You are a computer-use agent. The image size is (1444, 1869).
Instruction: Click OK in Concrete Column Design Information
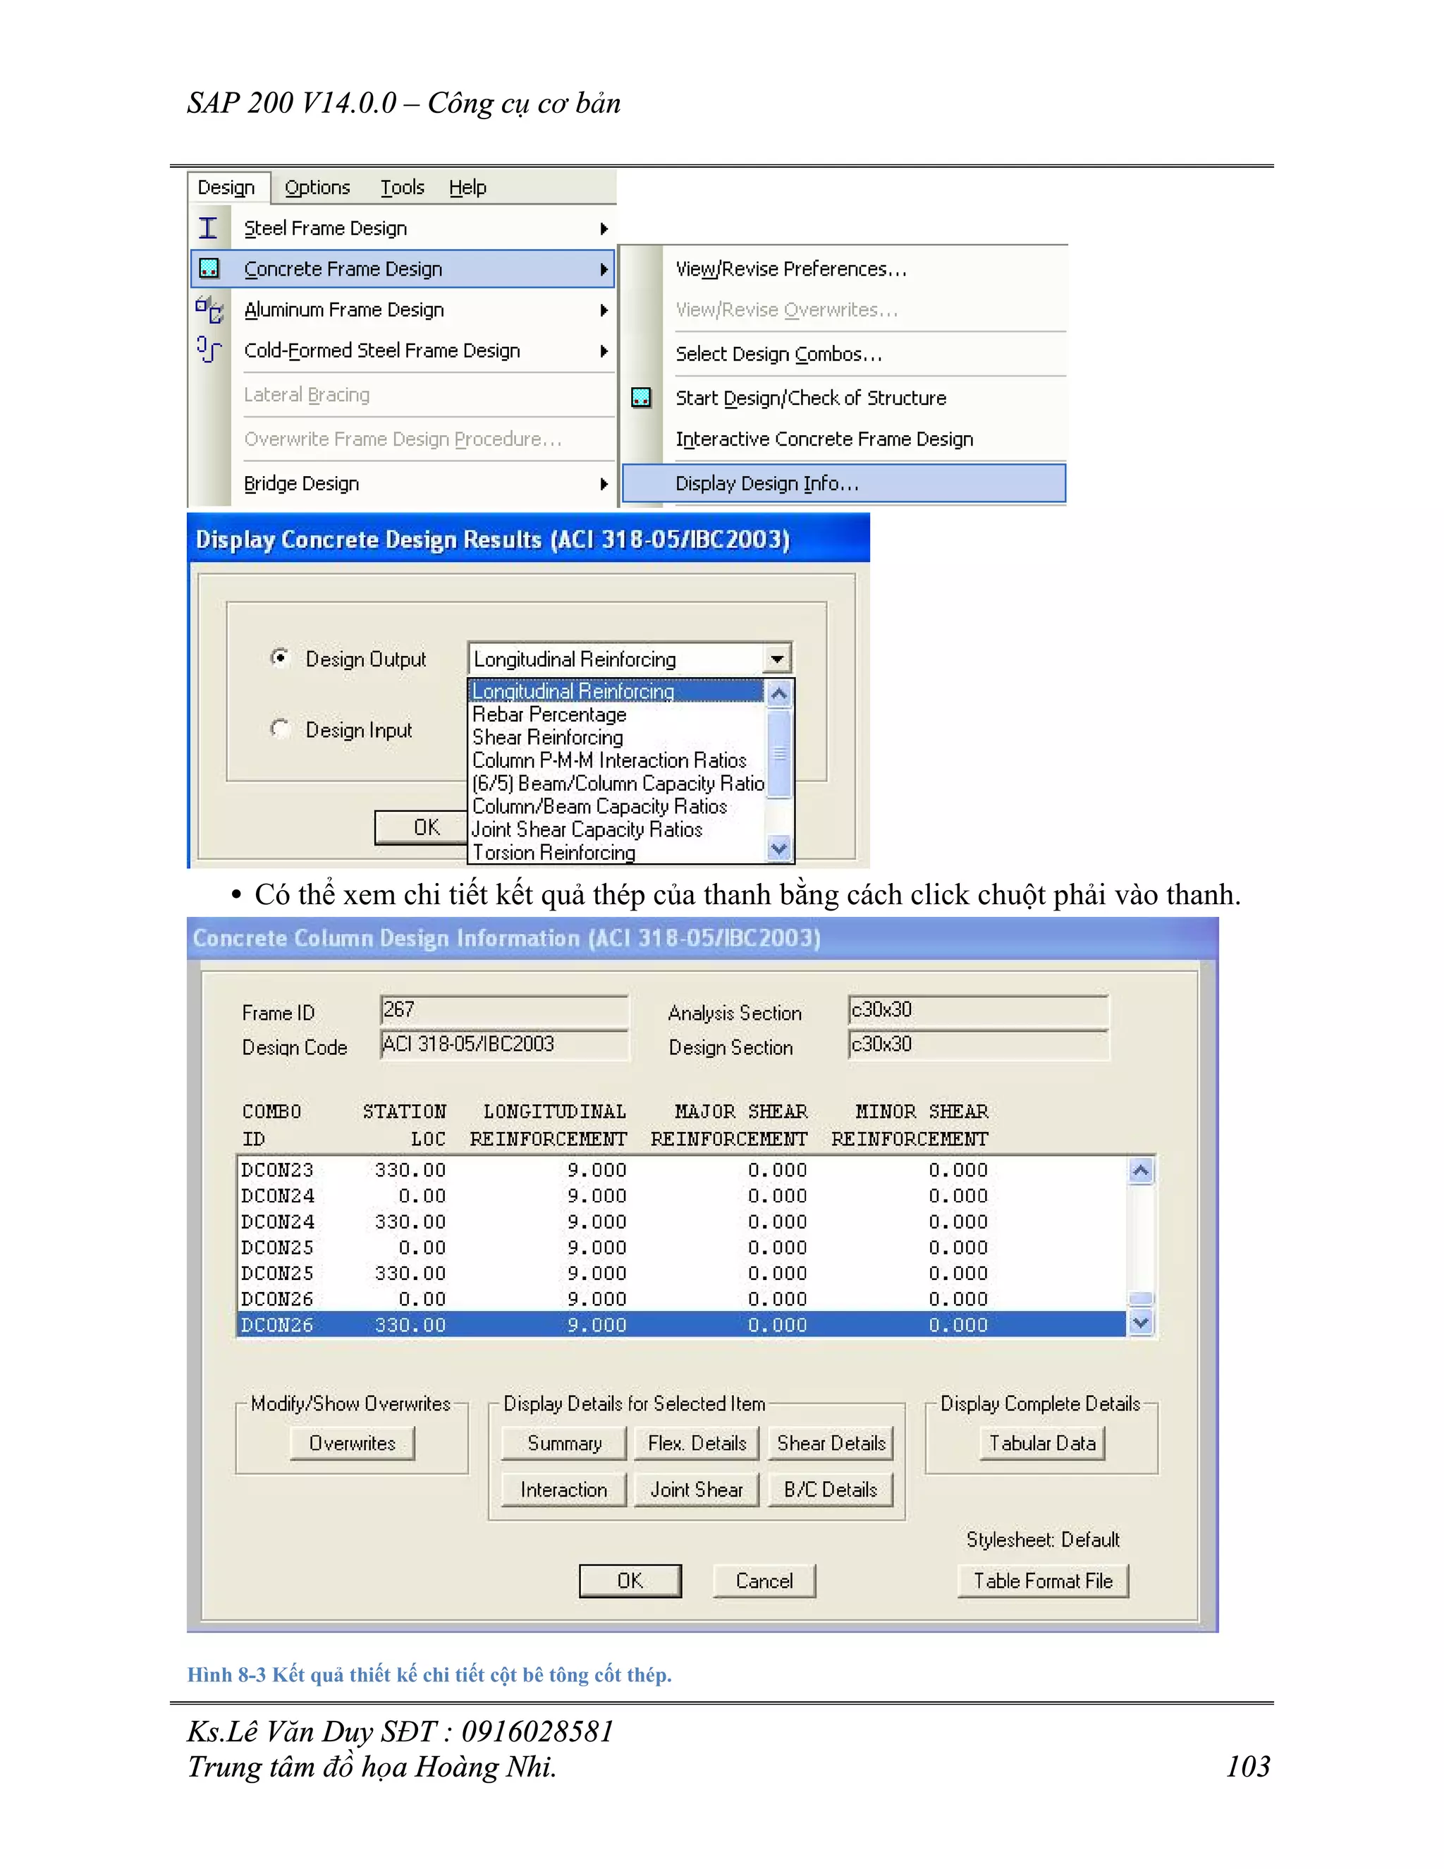(630, 1581)
